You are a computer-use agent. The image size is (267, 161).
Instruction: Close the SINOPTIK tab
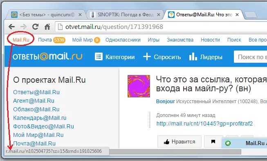point(159,15)
